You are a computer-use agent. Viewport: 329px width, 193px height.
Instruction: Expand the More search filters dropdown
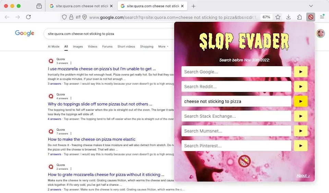[x=163, y=47]
